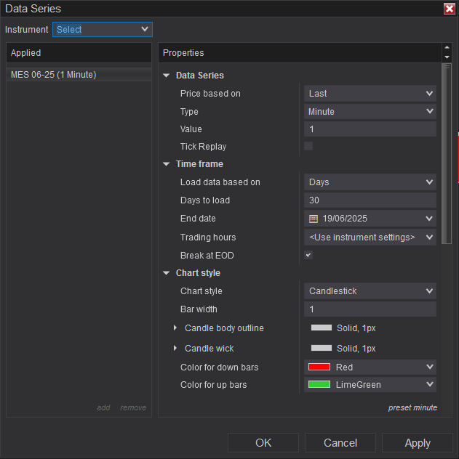Screen dimensions: 459x459
Task: Open the Trading hours dropdown
Action: tap(370, 237)
